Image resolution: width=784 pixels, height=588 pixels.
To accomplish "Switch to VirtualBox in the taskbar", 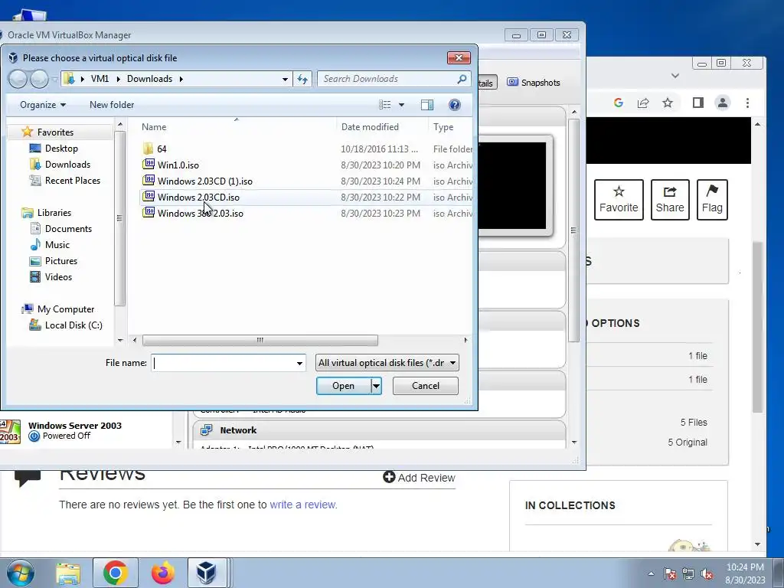I will (x=207, y=573).
